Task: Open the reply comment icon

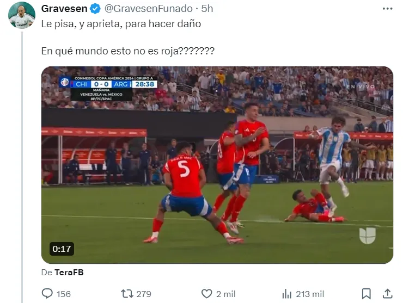Action: pyautogui.click(x=47, y=294)
